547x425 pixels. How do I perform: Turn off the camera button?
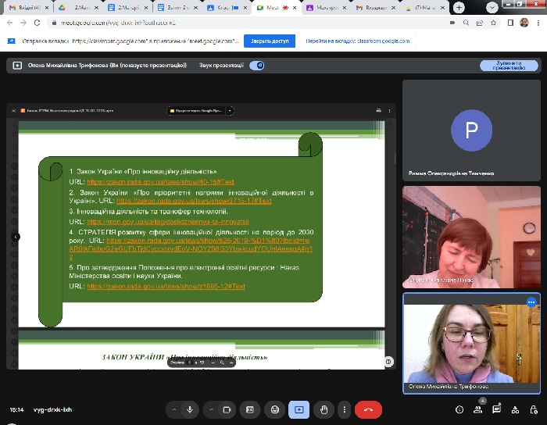[x=227, y=409]
